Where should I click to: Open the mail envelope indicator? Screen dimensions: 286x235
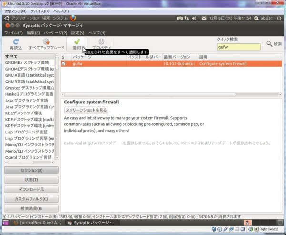204,18
